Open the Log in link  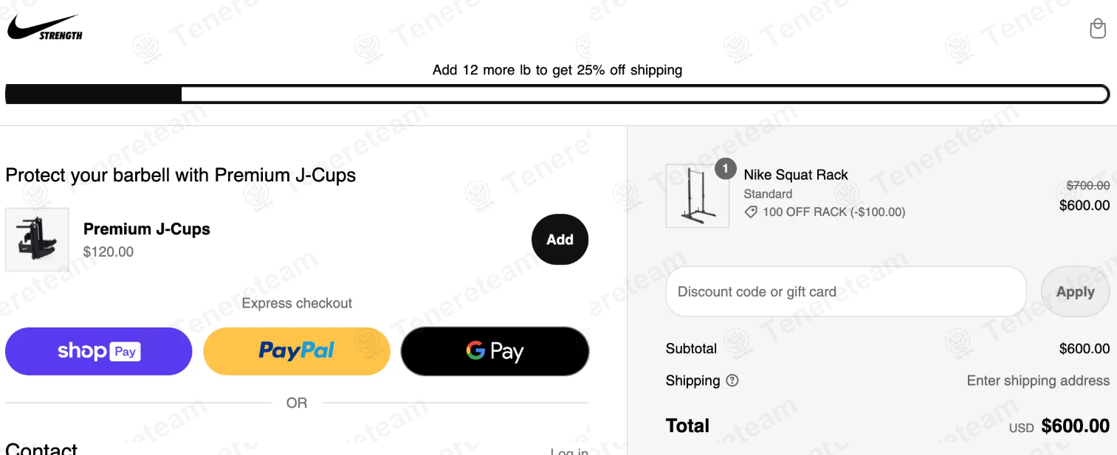coord(568,451)
